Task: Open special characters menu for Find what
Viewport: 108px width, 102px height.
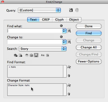Action: (x=69, y=31)
